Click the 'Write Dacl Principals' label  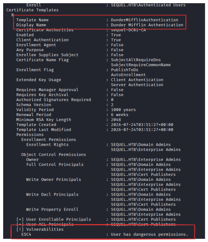pyautogui.click(x=52, y=194)
